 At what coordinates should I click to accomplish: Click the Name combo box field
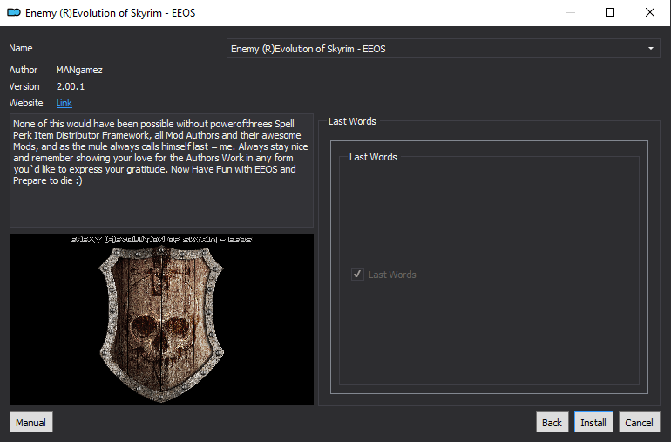coord(443,49)
